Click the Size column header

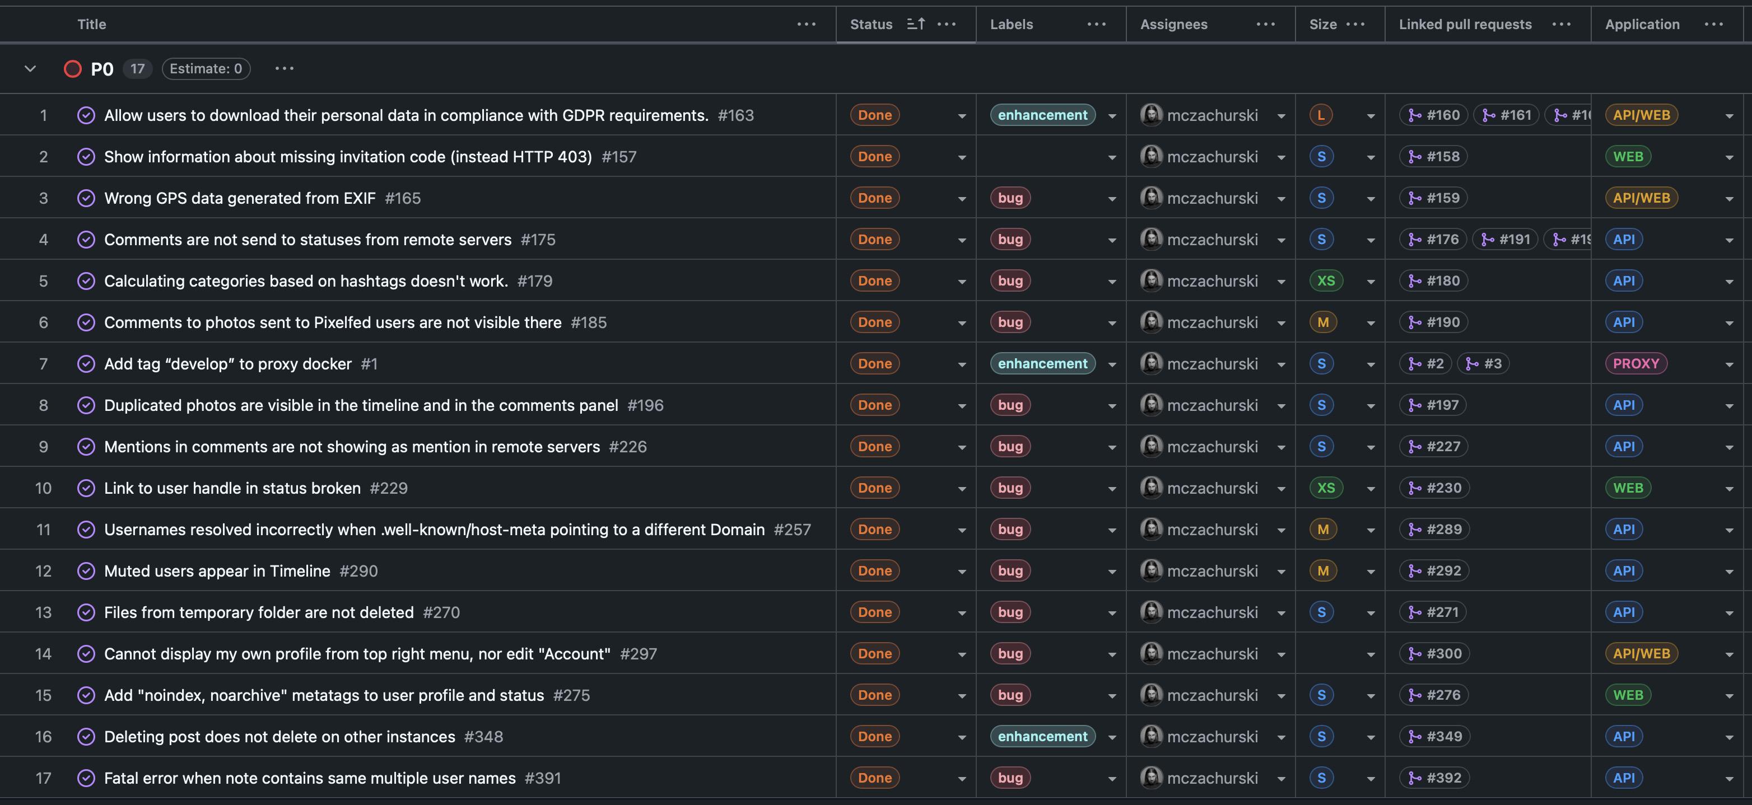click(x=1323, y=24)
